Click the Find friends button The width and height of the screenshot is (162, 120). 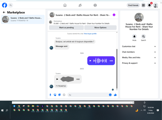point(133,5)
